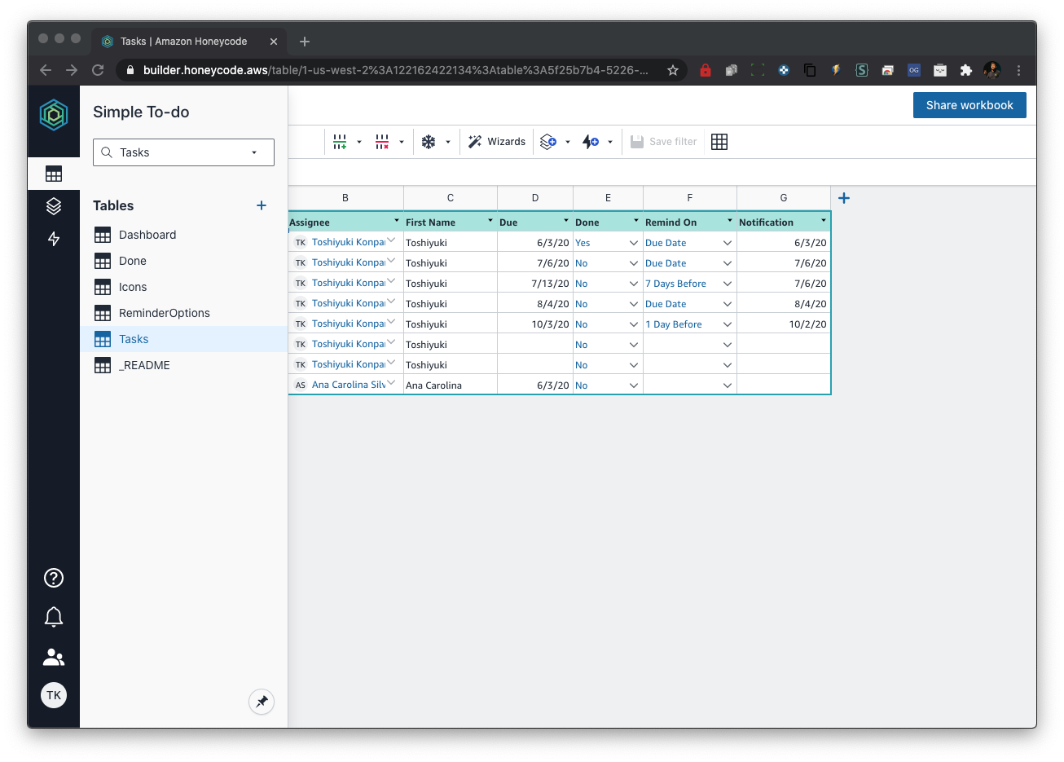
Task: Expand the add app dropdown arrow
Action: coord(568,142)
